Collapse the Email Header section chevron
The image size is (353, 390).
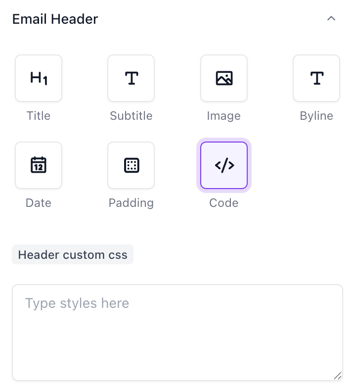click(x=331, y=19)
